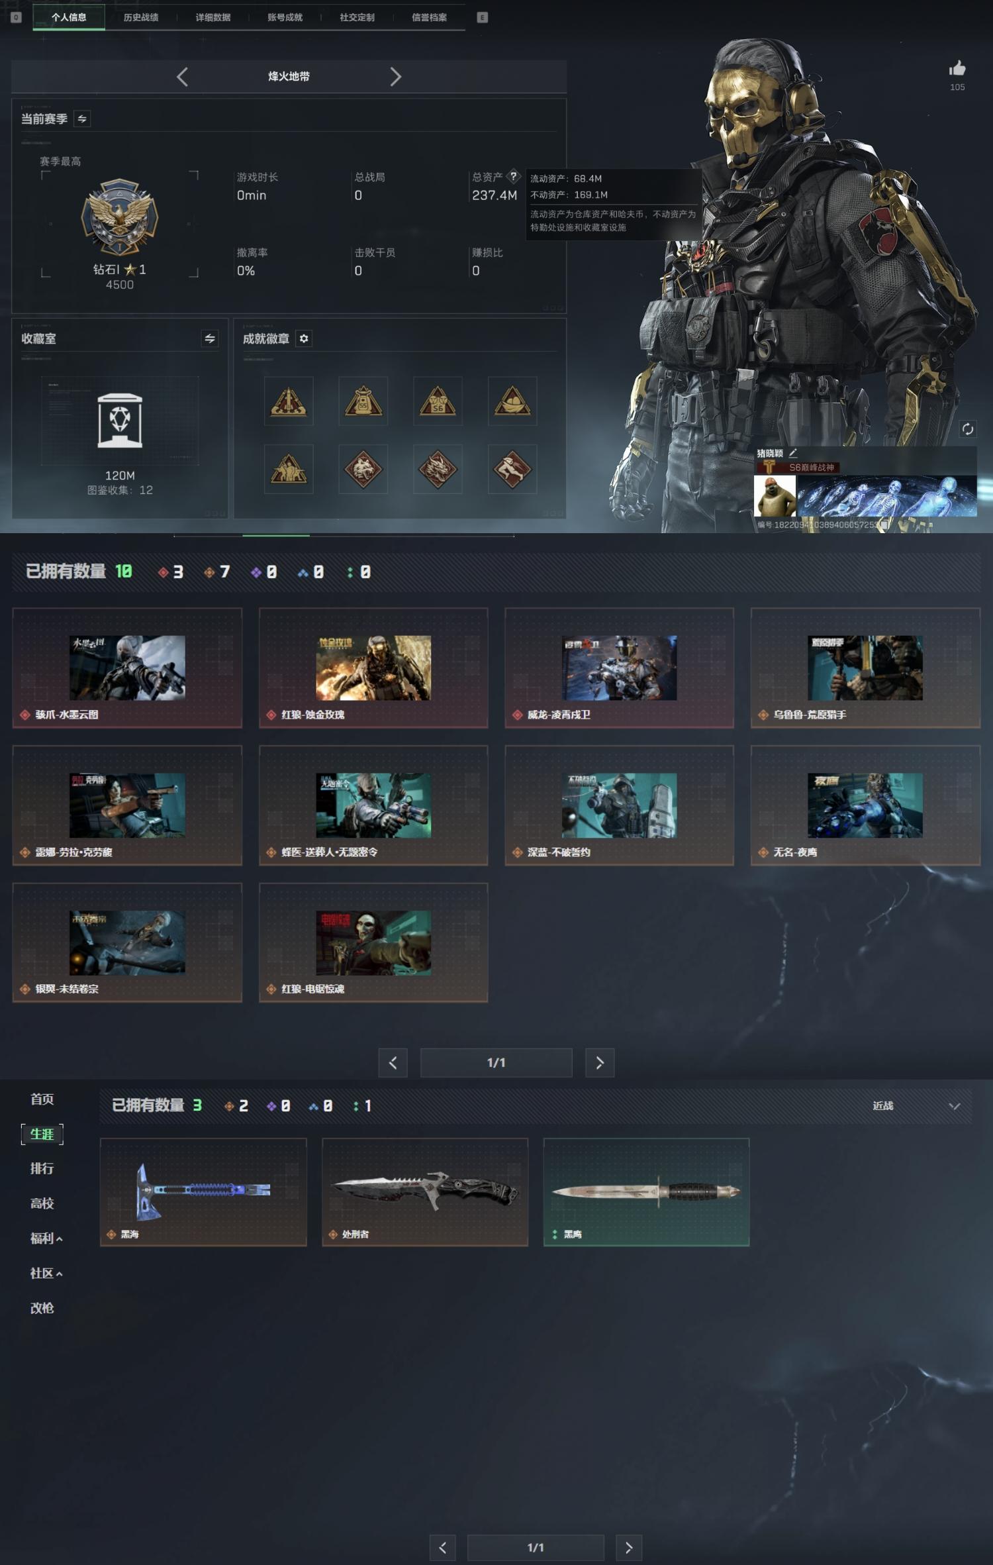Edit the player name 猪晓颖
Image resolution: width=993 pixels, height=1565 pixels.
pyautogui.click(x=792, y=453)
